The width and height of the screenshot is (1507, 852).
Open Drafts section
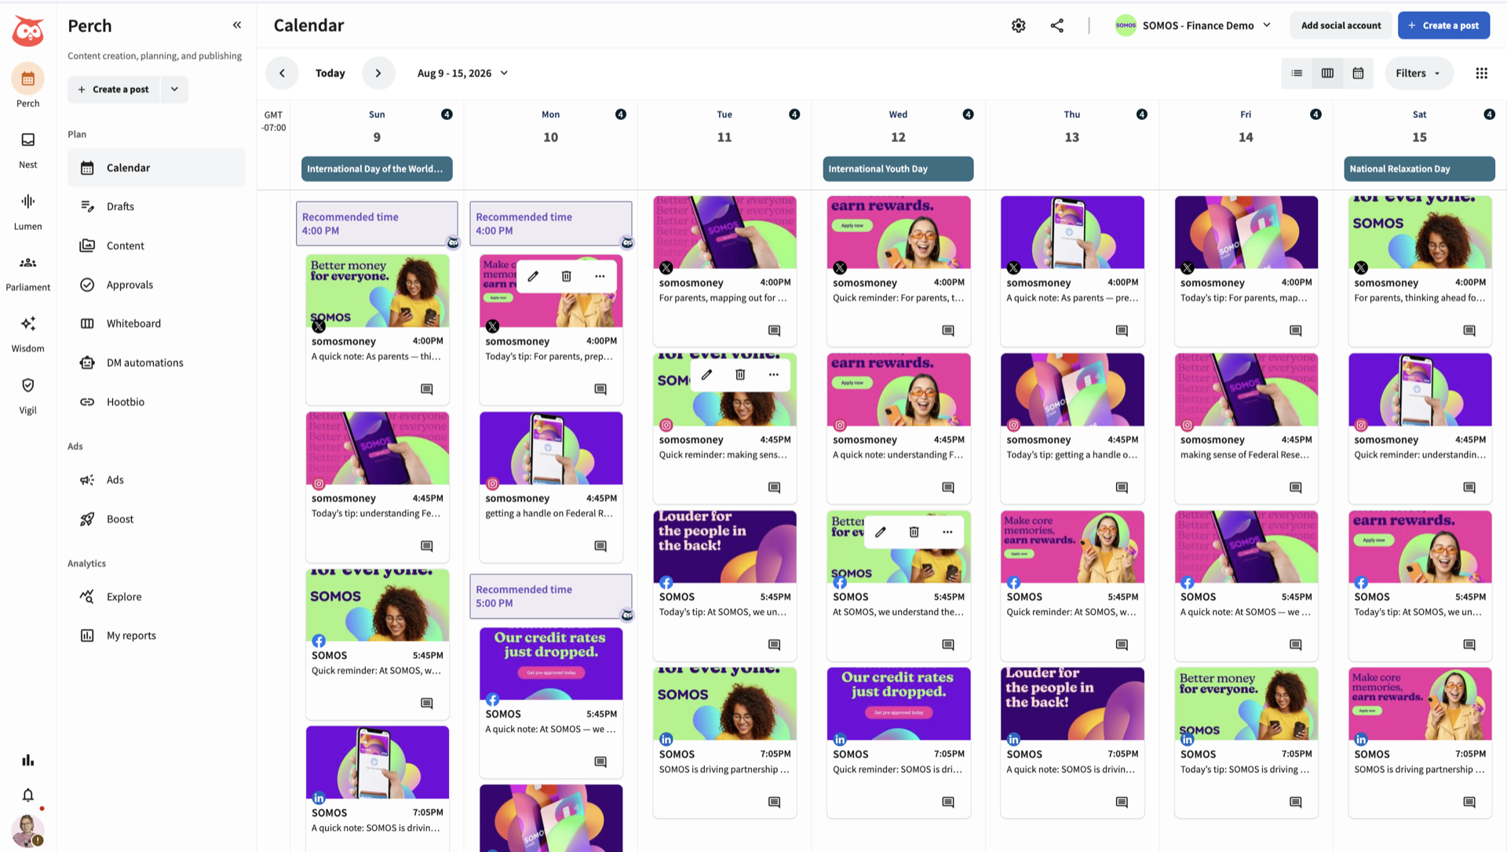[x=156, y=206]
